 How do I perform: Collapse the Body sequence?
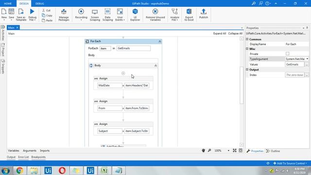(x=155, y=66)
